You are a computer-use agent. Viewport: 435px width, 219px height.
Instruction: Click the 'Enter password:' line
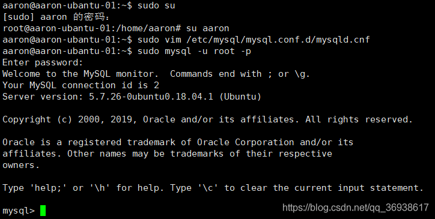pos(43,62)
